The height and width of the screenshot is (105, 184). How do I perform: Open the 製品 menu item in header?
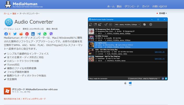pos(119,6)
